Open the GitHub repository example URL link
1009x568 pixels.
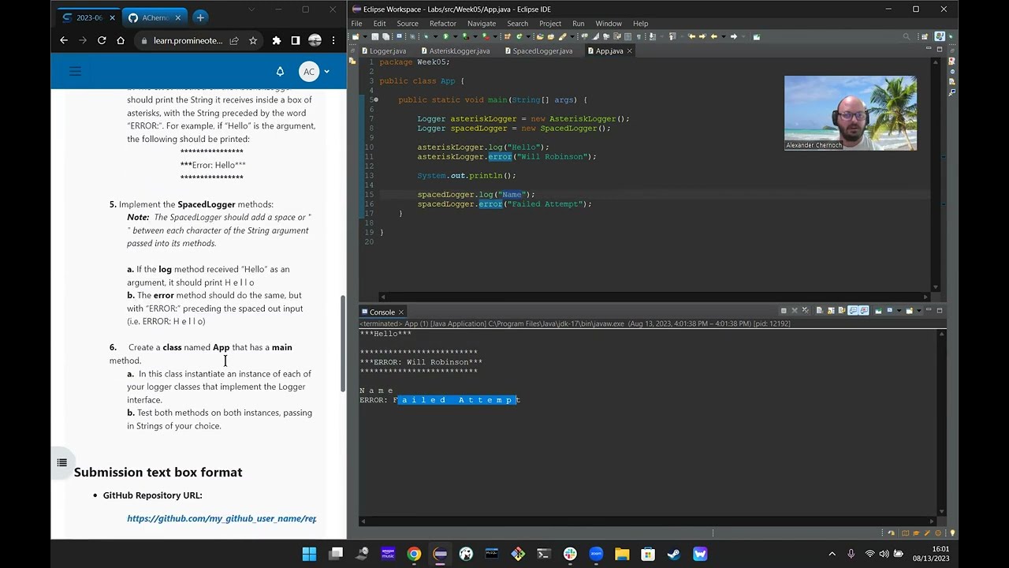[x=222, y=518]
